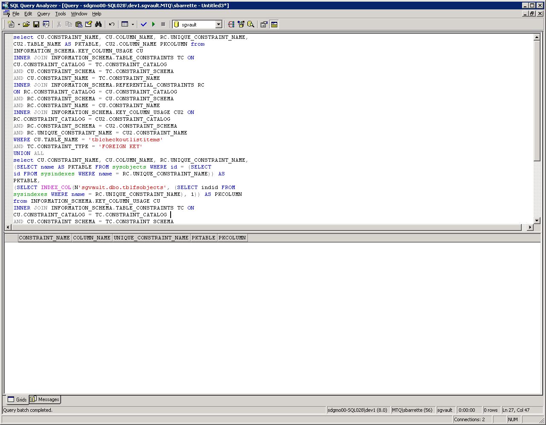Click the green Execute Query play button
Viewport: 546px width, 425px height.
[154, 24]
